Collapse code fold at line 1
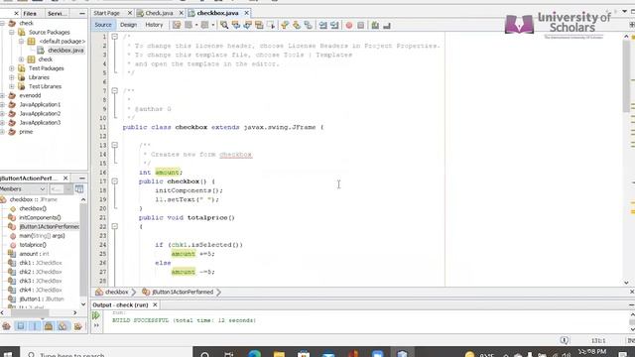The height and width of the screenshot is (357, 635). click(115, 37)
